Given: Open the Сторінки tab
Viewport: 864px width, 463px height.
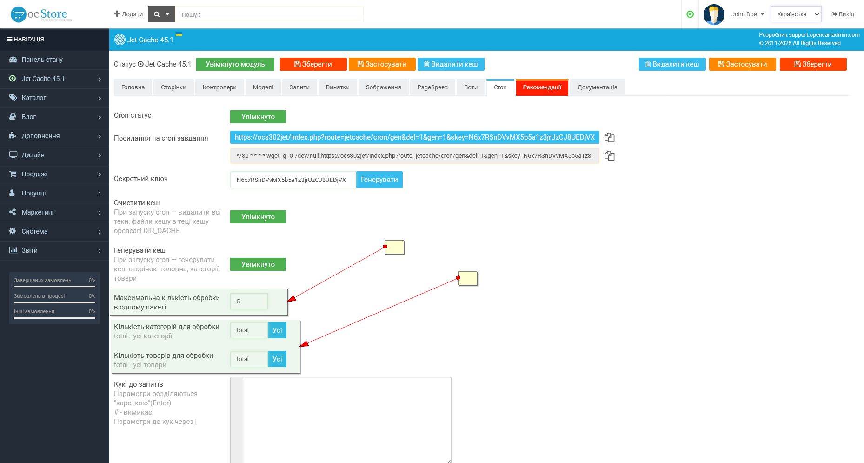Looking at the screenshot, I should pyautogui.click(x=173, y=87).
